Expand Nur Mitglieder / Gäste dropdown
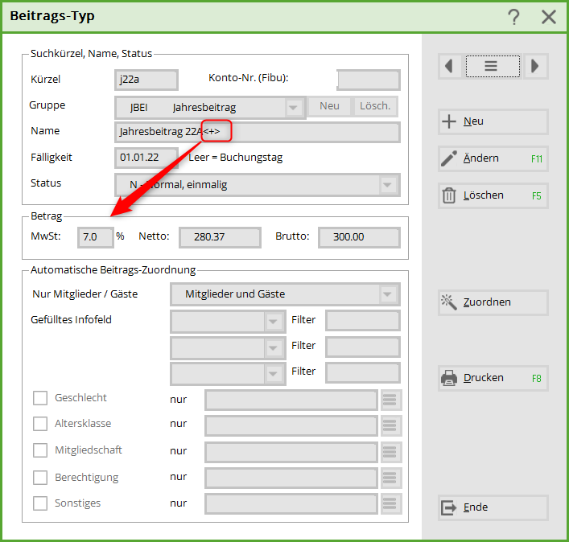569x542 pixels. 389,294
